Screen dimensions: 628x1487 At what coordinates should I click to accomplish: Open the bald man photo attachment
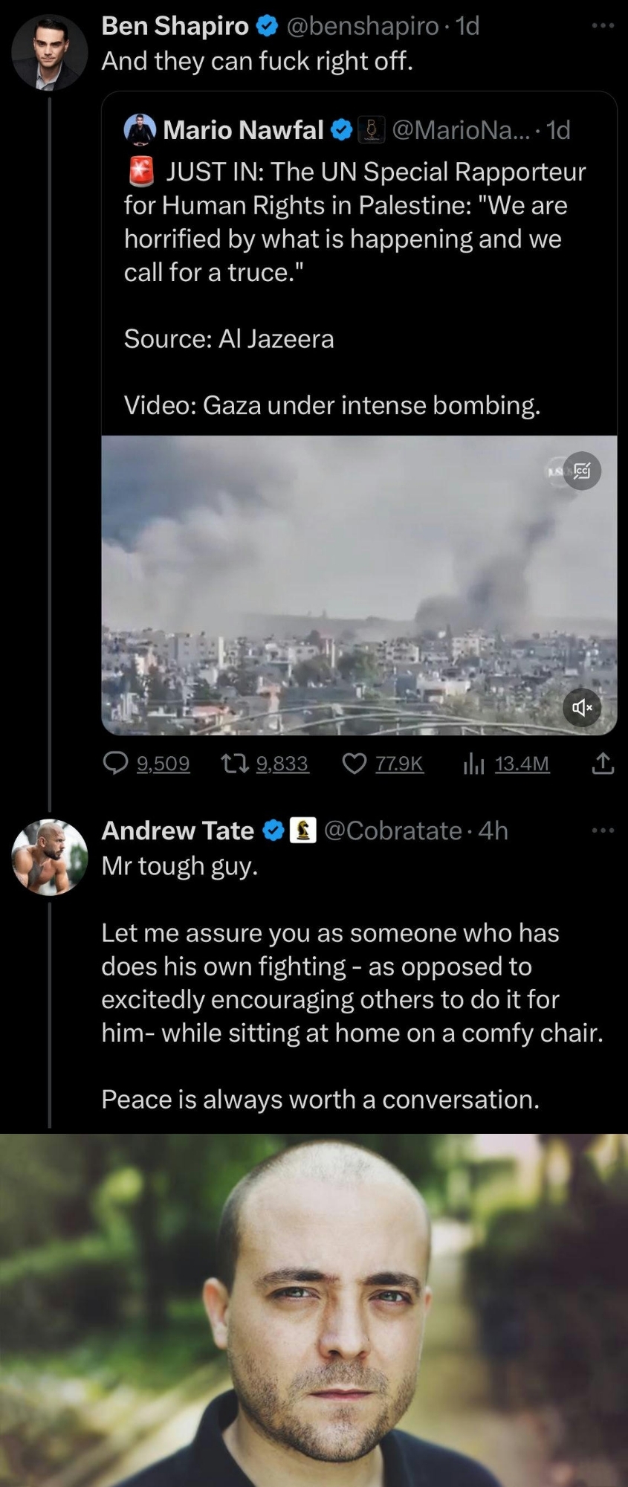tap(314, 1310)
